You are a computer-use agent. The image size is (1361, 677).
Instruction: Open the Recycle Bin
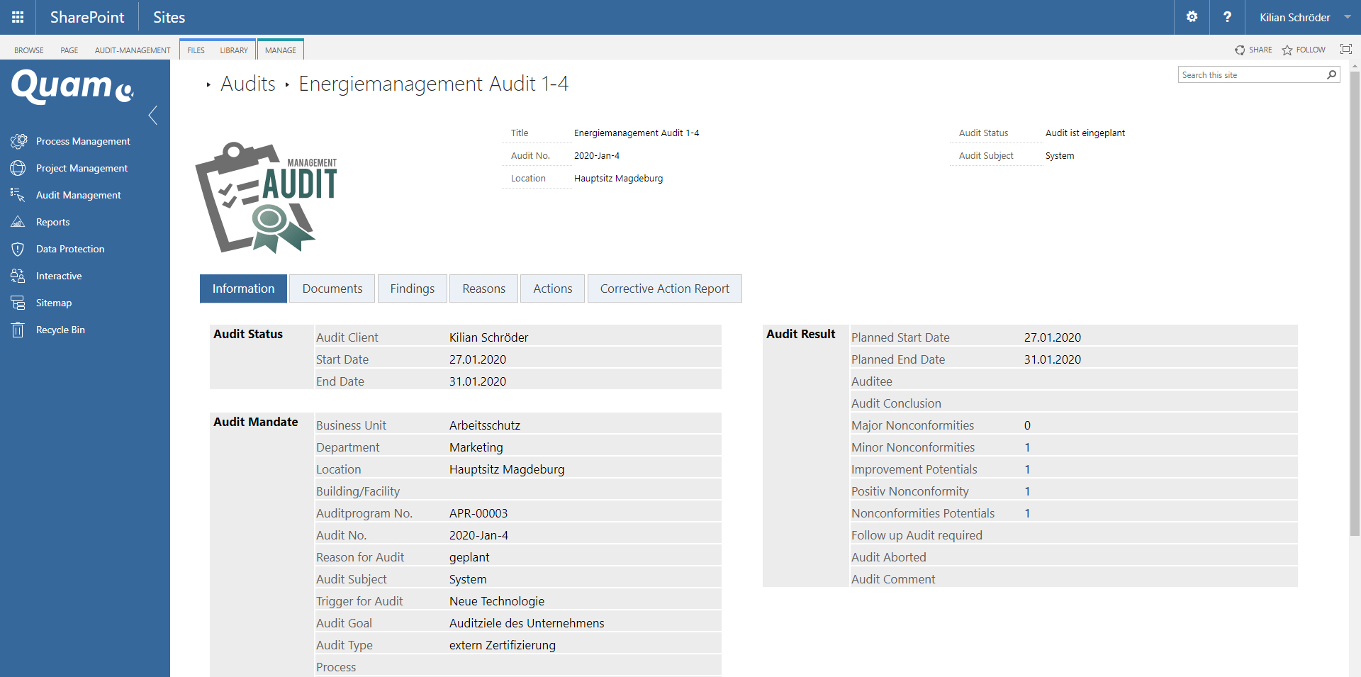[60, 330]
